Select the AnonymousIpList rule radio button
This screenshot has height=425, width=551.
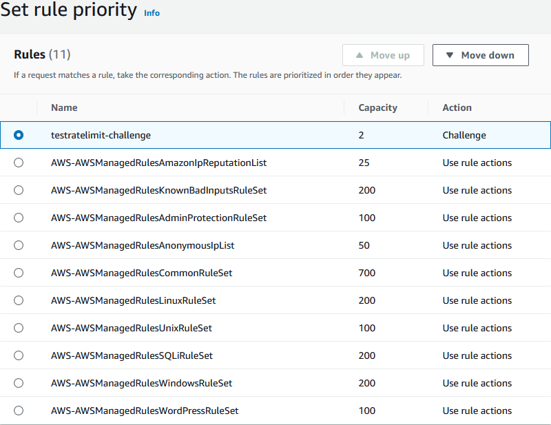point(19,245)
